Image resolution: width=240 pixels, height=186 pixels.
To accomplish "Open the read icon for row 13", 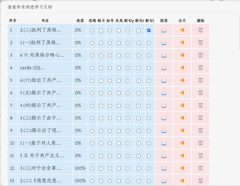I will 164,181.
